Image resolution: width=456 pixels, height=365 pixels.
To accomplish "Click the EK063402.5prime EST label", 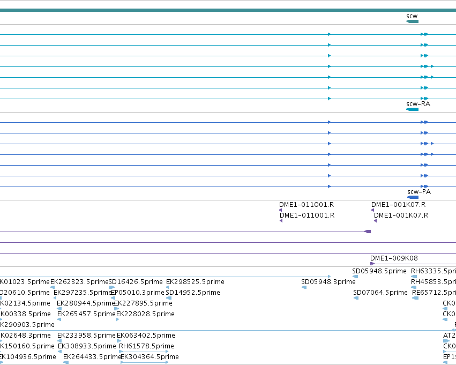I will coord(146,336).
